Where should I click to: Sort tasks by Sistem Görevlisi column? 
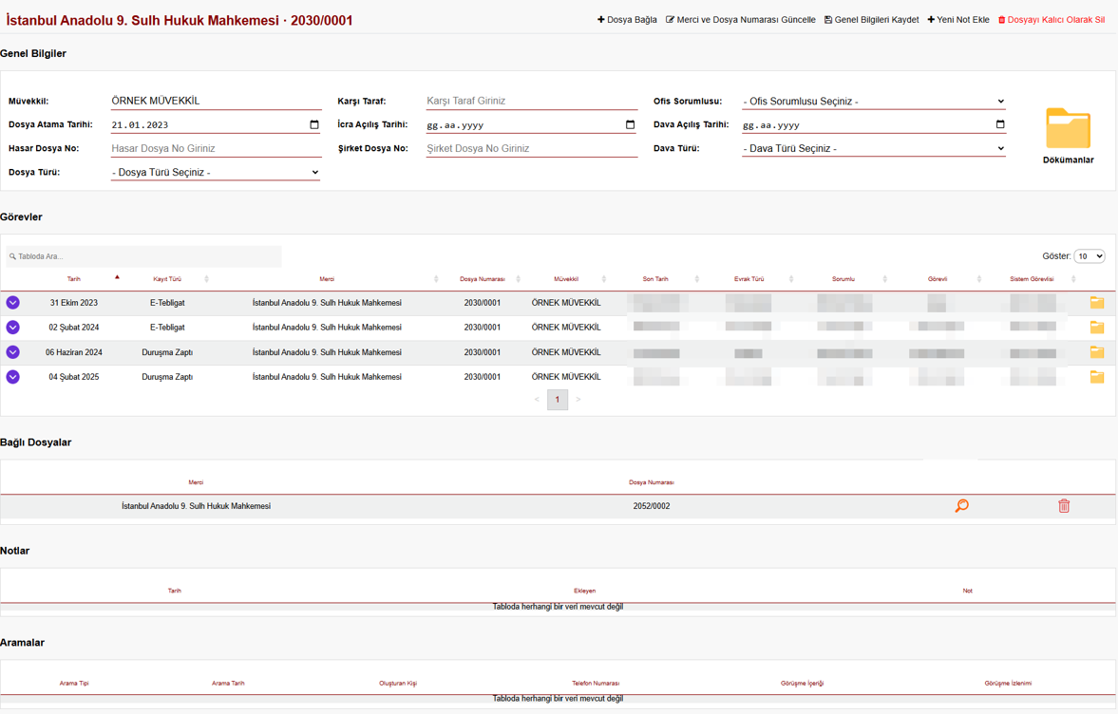coord(1032,279)
